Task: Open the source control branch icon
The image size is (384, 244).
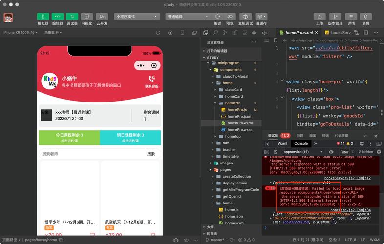Action: click(x=225, y=32)
